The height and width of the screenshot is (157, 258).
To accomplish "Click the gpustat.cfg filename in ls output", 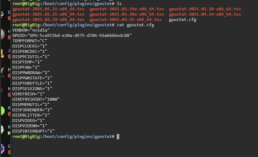I will point(182,19).
